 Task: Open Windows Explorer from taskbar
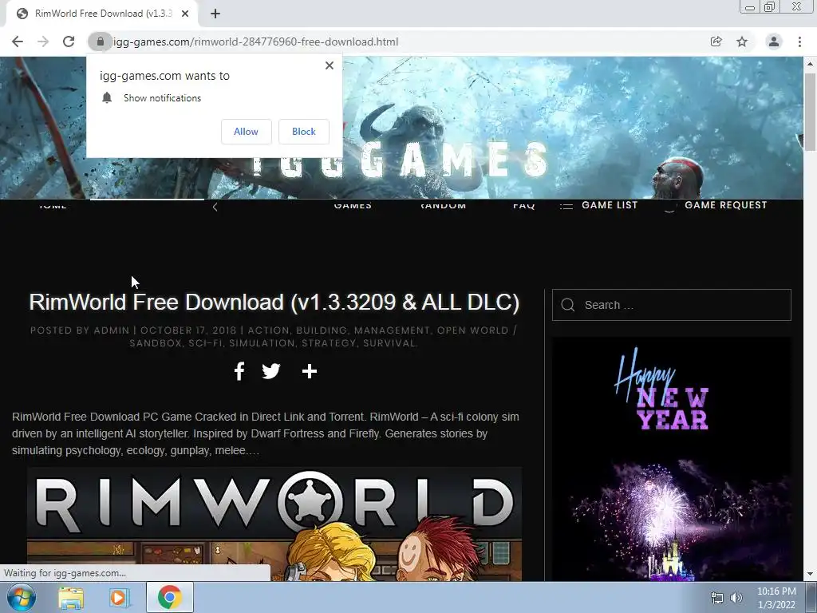click(x=71, y=597)
